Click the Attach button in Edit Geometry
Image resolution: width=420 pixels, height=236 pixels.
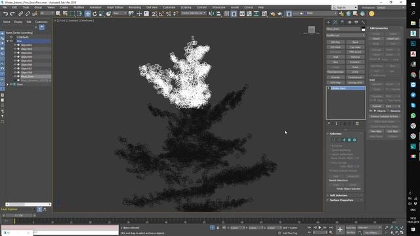(x=376, y=39)
